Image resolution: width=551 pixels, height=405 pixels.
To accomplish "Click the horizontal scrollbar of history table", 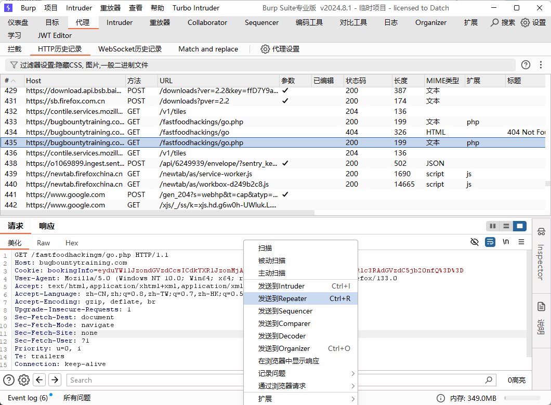I will [x=158, y=212].
